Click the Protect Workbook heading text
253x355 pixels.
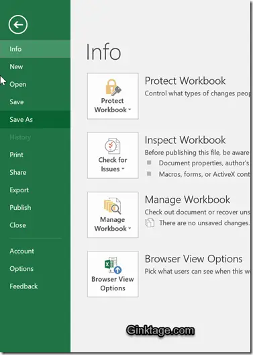coord(185,81)
